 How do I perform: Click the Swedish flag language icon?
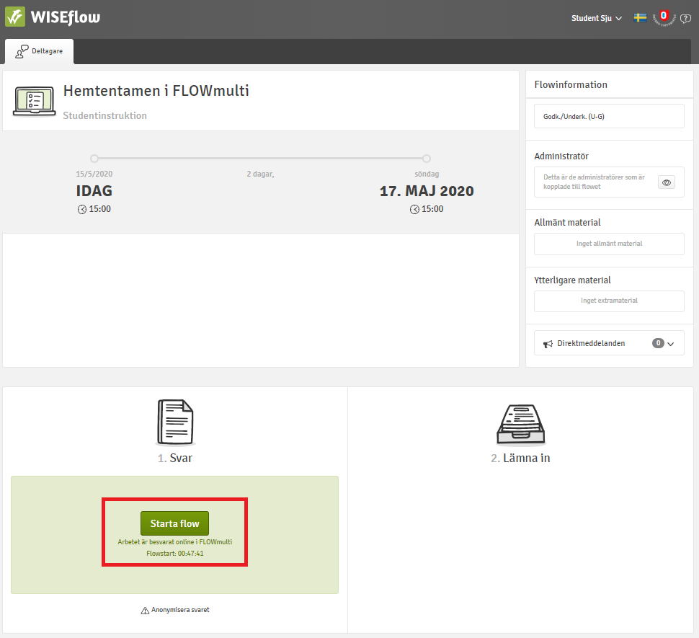tap(640, 18)
